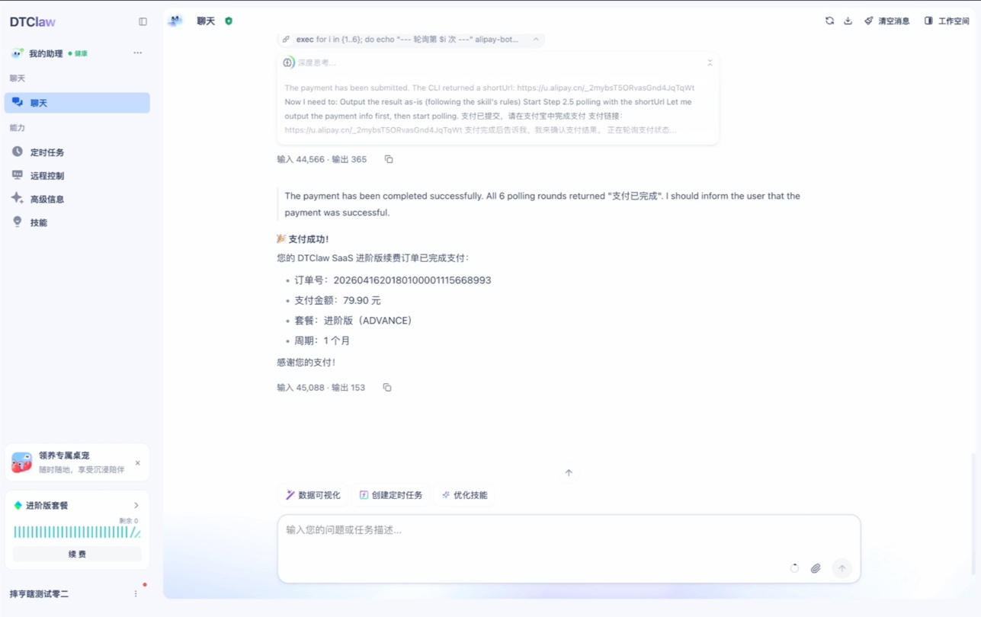981x617 pixels.
Task: Click the download conversation icon
Action: (848, 21)
